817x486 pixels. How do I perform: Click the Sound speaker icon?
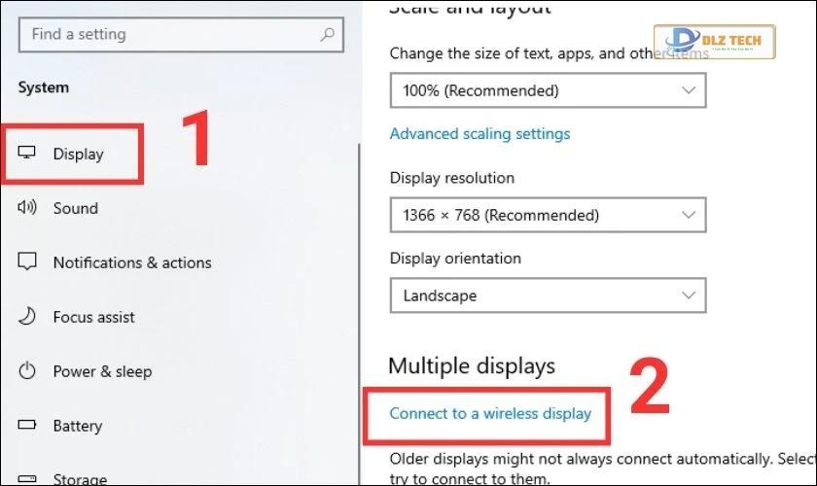pos(26,207)
